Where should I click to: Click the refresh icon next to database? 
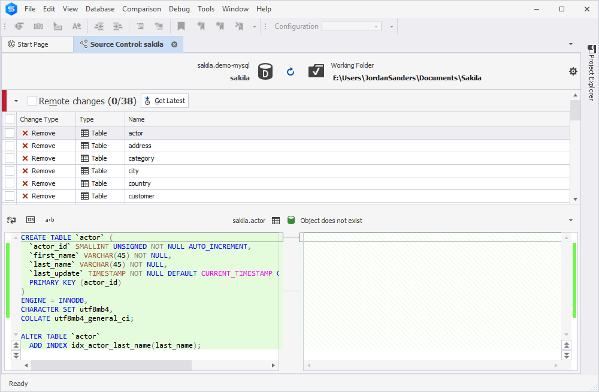[291, 71]
